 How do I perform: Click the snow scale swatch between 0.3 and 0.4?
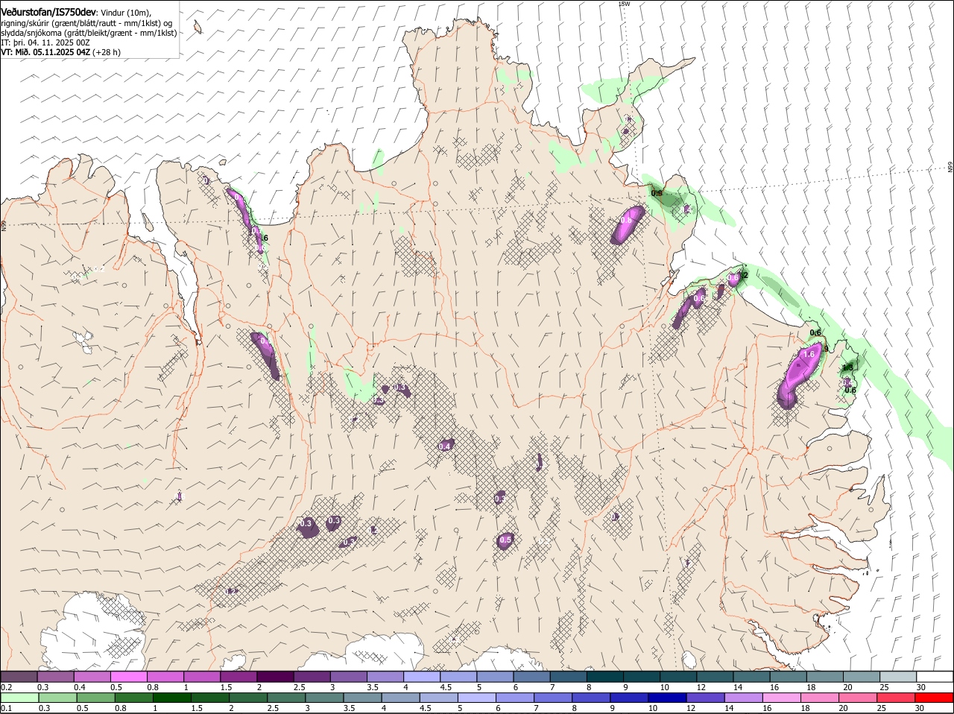tap(56, 677)
